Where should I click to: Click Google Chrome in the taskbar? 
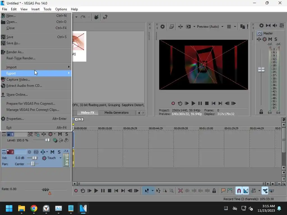point(34,208)
